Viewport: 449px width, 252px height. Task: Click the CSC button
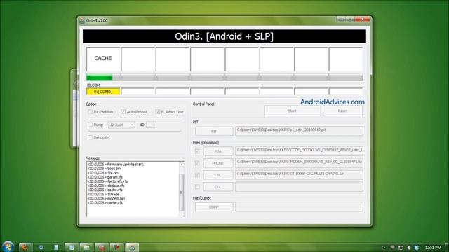(x=218, y=175)
